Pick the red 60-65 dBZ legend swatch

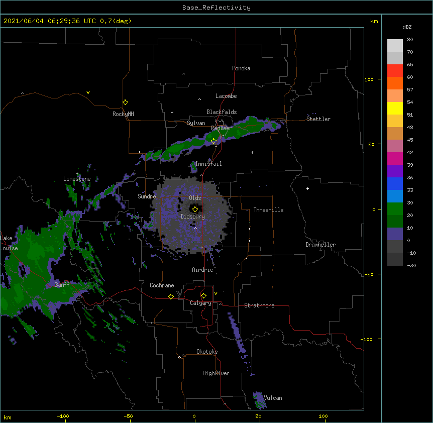pyautogui.click(x=395, y=71)
